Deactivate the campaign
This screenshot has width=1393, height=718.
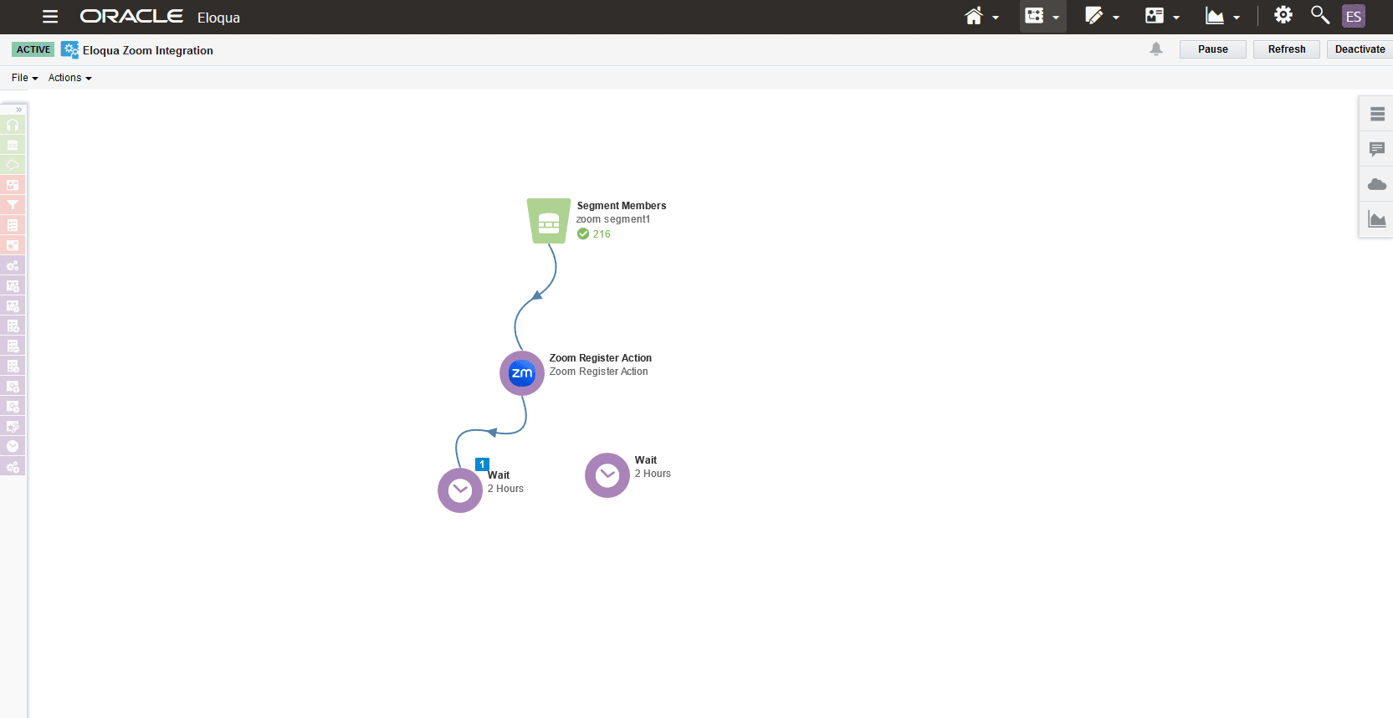click(1360, 49)
